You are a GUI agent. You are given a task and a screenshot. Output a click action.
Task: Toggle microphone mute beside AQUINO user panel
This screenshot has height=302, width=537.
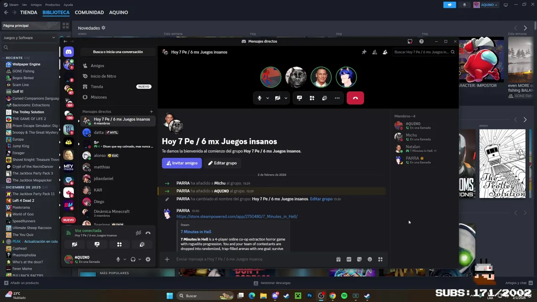(x=118, y=259)
